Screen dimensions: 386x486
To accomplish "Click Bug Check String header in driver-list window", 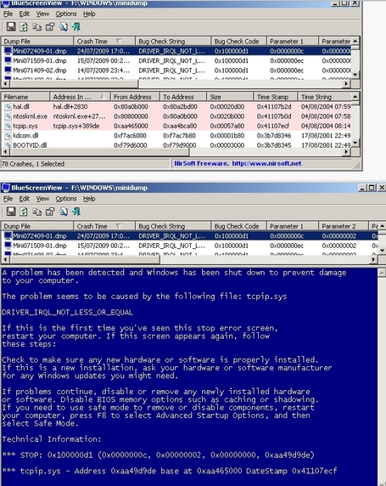I will (173, 42).
